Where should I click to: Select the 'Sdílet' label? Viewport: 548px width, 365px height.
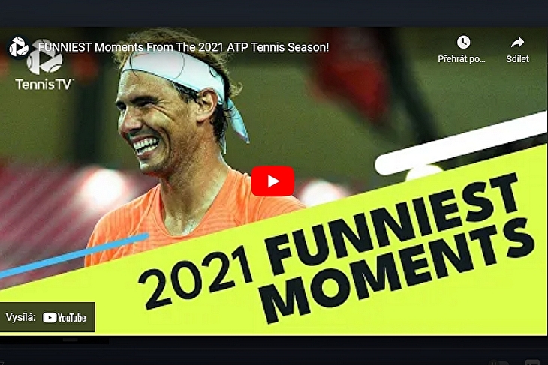click(517, 59)
